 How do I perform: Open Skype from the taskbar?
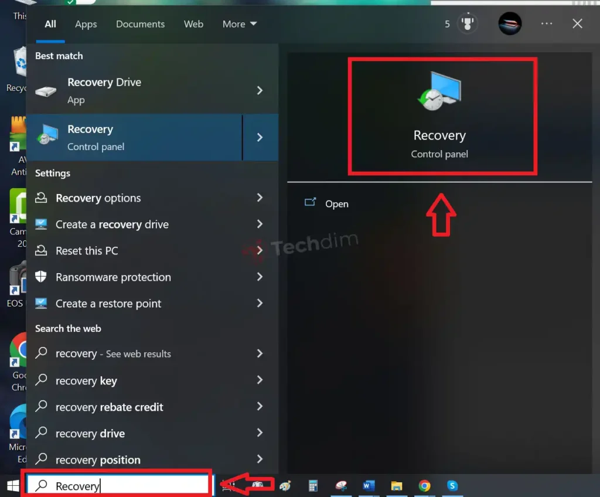coord(452,485)
